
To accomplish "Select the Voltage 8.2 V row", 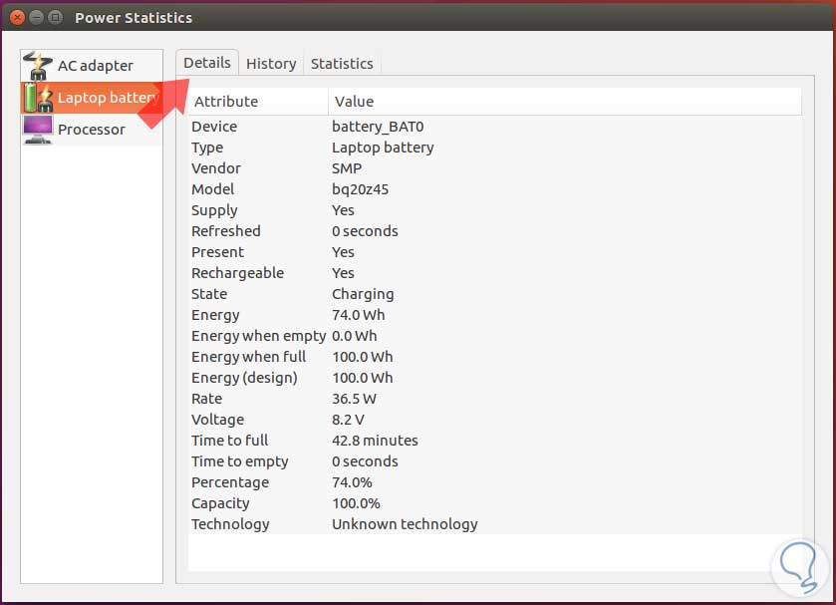I will tap(299, 420).
